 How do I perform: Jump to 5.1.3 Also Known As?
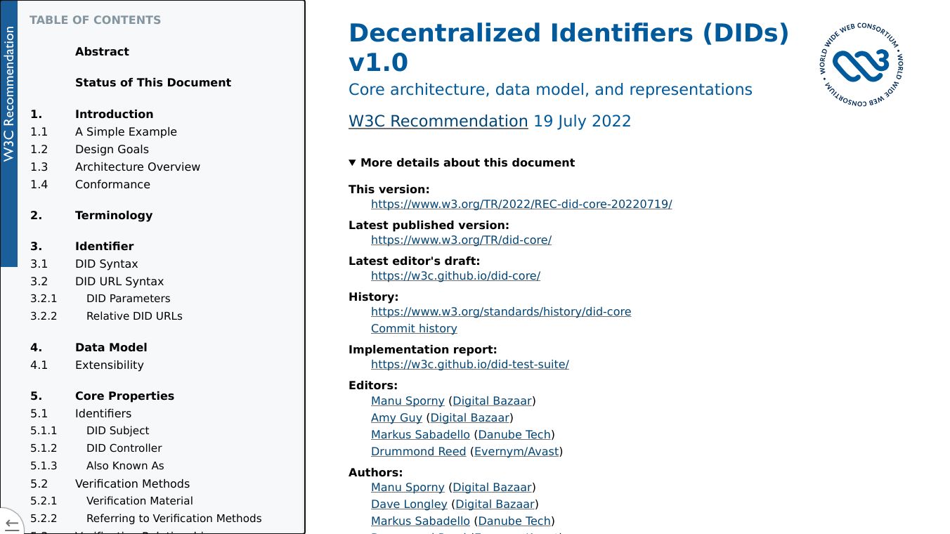pos(97,465)
